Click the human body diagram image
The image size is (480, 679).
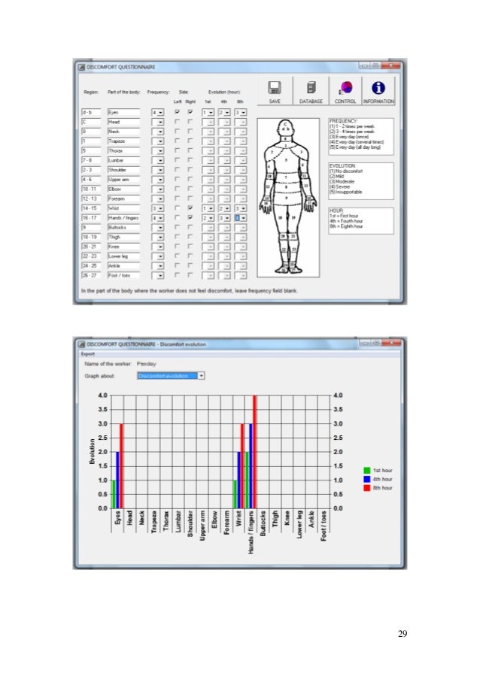pyautogui.click(x=288, y=198)
